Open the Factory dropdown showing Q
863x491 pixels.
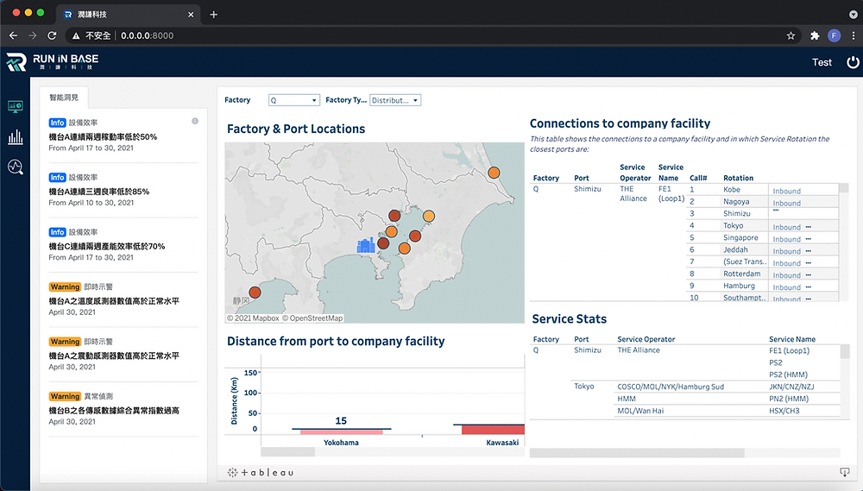[x=293, y=100]
